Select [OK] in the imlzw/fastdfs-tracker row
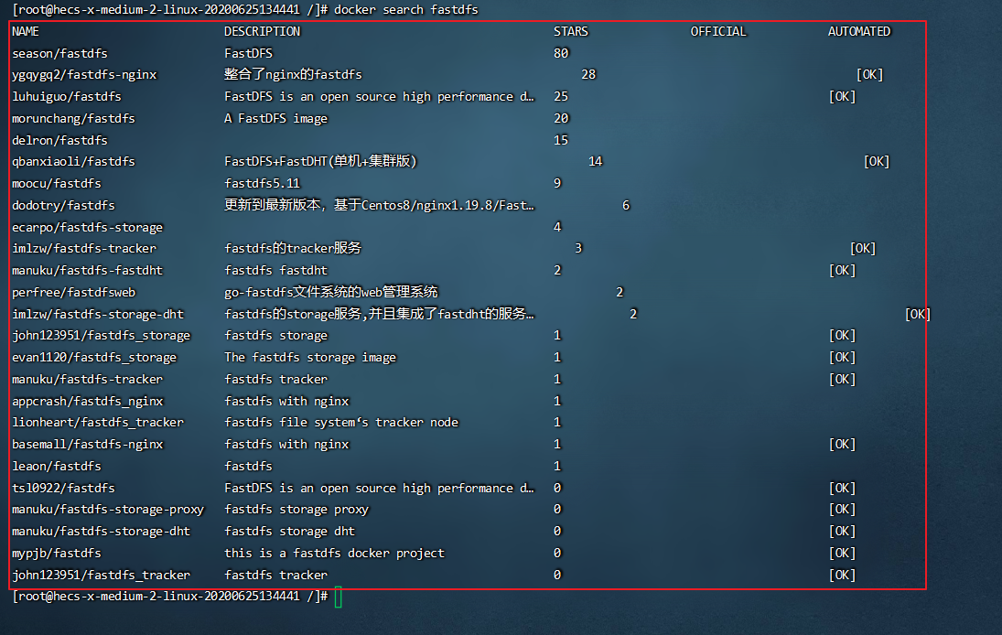 863,249
